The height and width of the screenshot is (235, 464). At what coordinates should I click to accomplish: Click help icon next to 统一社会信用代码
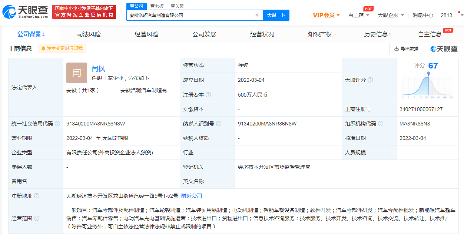click(x=57, y=124)
